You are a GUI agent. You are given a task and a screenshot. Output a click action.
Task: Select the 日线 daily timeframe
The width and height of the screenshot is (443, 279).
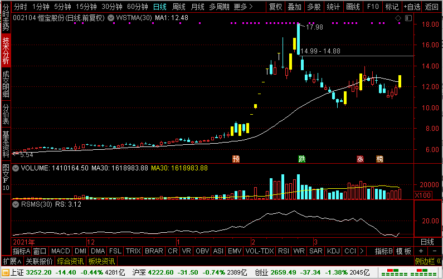tap(160, 7)
